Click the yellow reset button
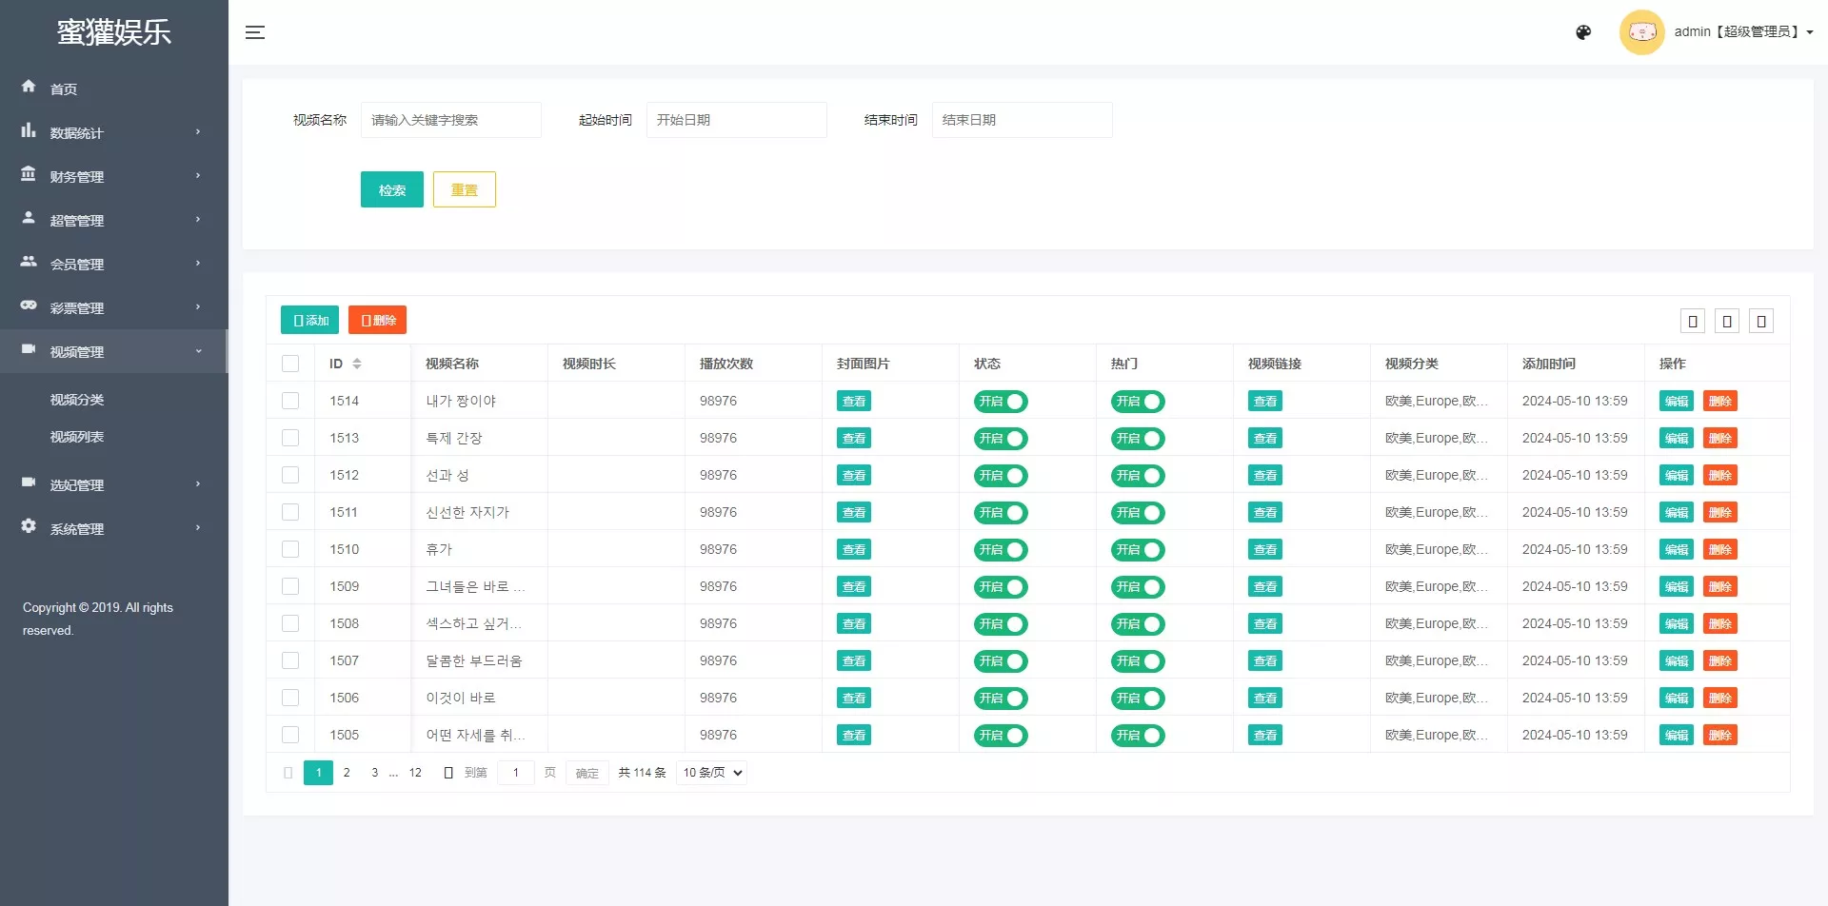Viewport: 1828px width, 906px height. pos(464,189)
